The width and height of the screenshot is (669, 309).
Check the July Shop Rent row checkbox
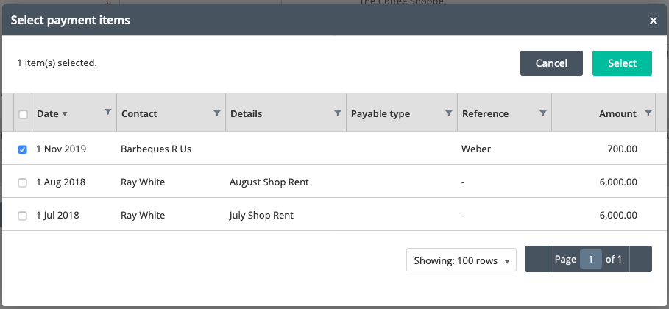[22, 216]
